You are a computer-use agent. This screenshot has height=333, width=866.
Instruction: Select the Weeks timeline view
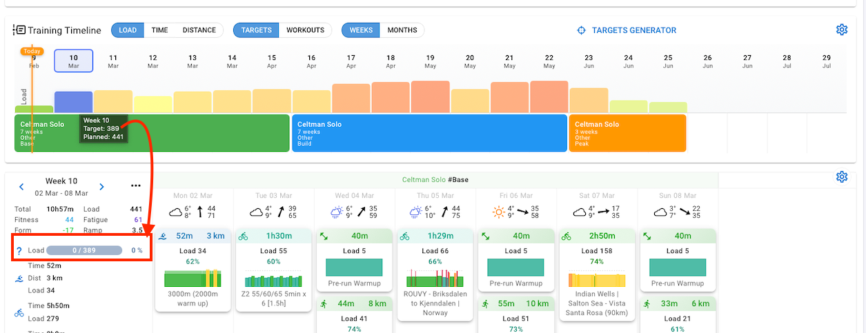[361, 30]
